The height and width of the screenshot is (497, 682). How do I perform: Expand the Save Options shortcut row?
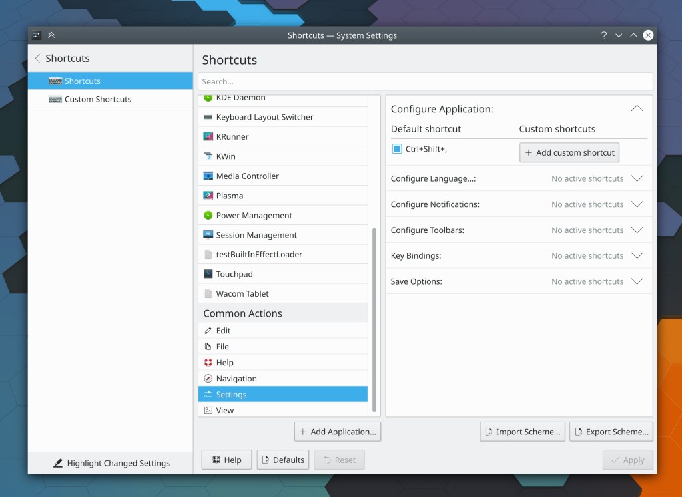637,281
